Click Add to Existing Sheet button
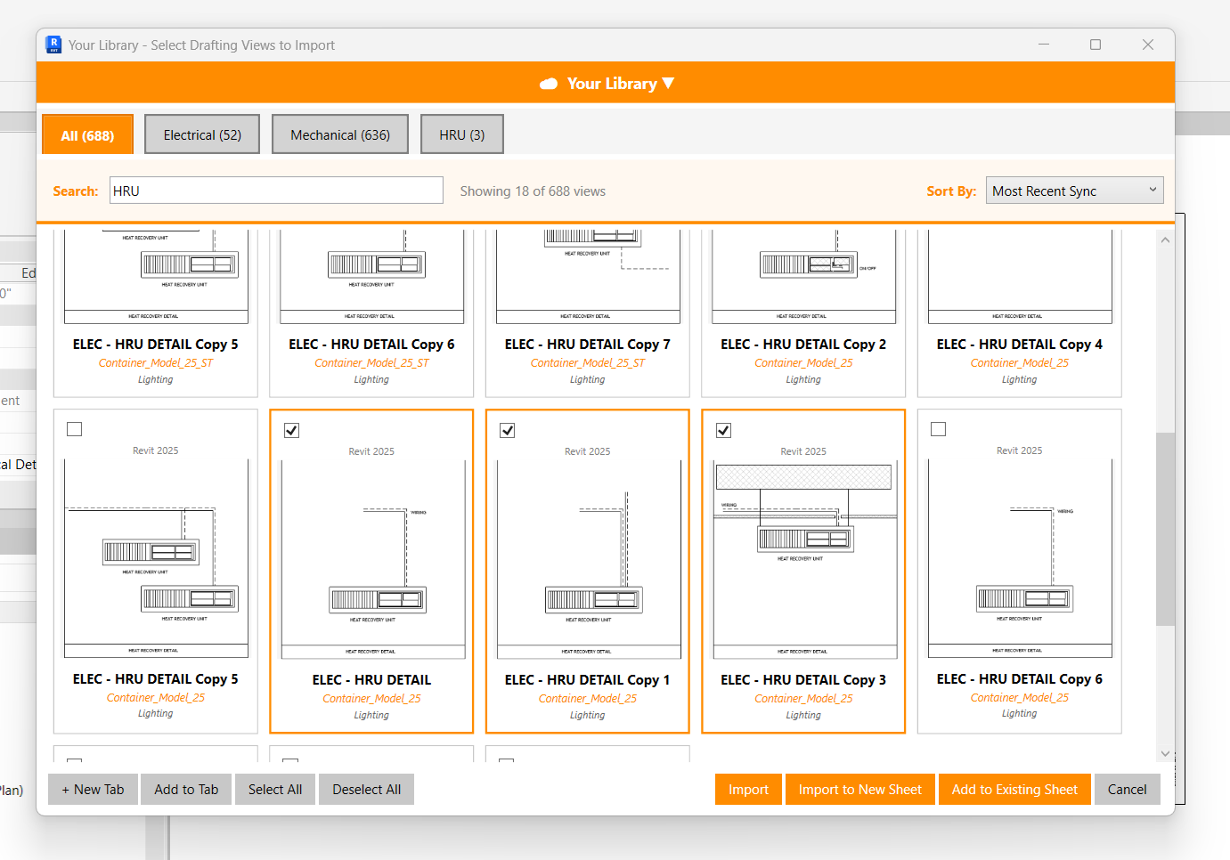 point(1014,790)
